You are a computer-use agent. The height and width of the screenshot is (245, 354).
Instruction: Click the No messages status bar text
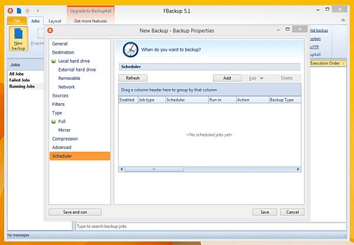click(x=18, y=235)
